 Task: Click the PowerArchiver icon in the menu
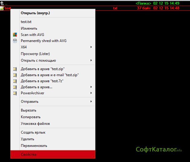pos(15,93)
